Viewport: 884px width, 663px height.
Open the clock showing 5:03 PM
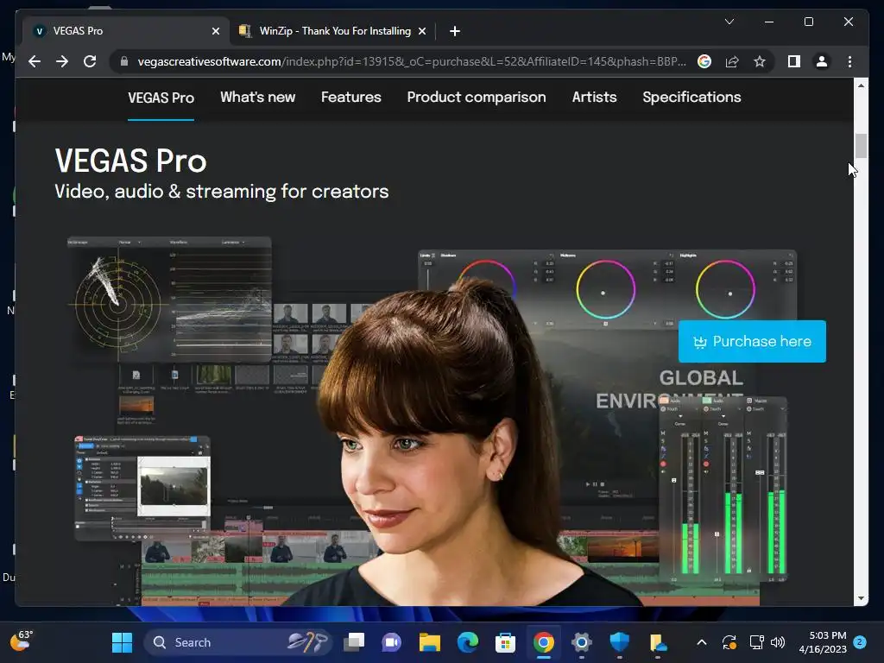point(823,642)
